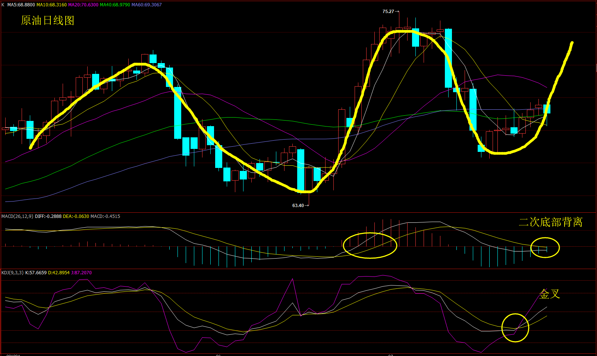
Task: Click the 75.27 high price marker
Action: click(388, 12)
